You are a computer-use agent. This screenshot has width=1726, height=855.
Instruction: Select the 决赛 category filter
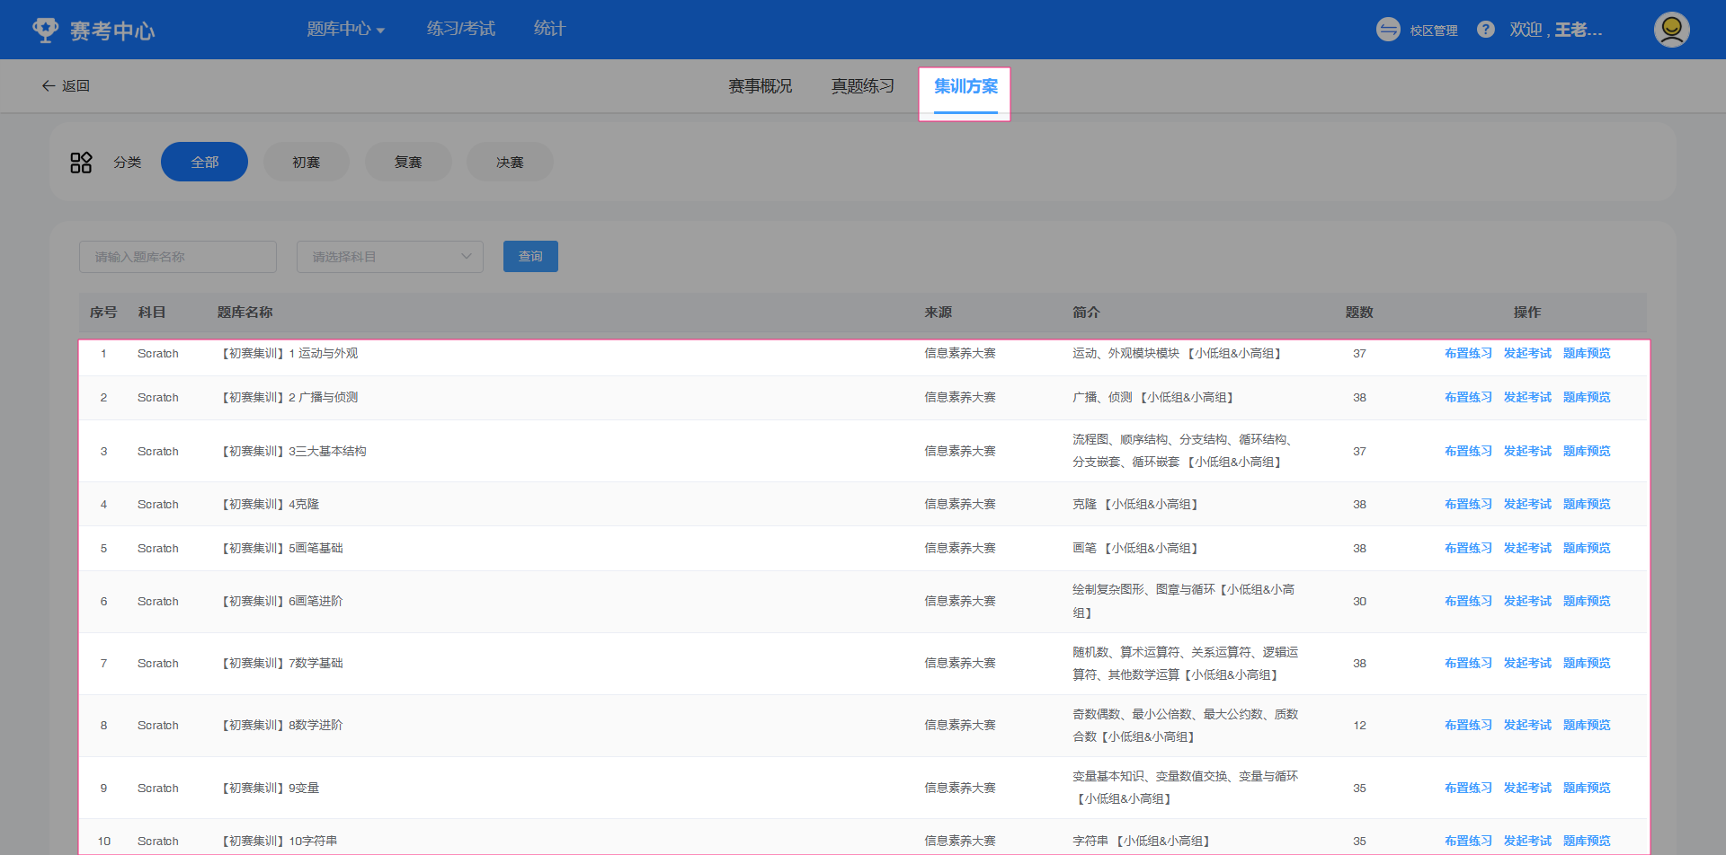point(510,163)
